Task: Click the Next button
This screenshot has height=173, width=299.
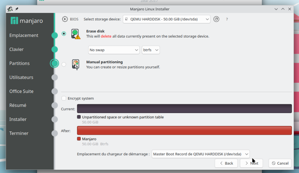Action: click(251, 163)
